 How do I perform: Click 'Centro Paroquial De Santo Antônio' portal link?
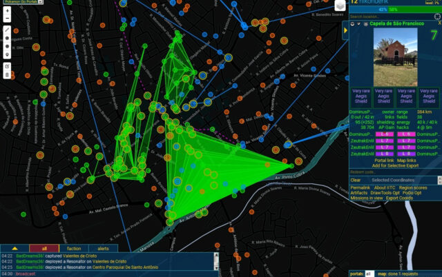point(125,267)
